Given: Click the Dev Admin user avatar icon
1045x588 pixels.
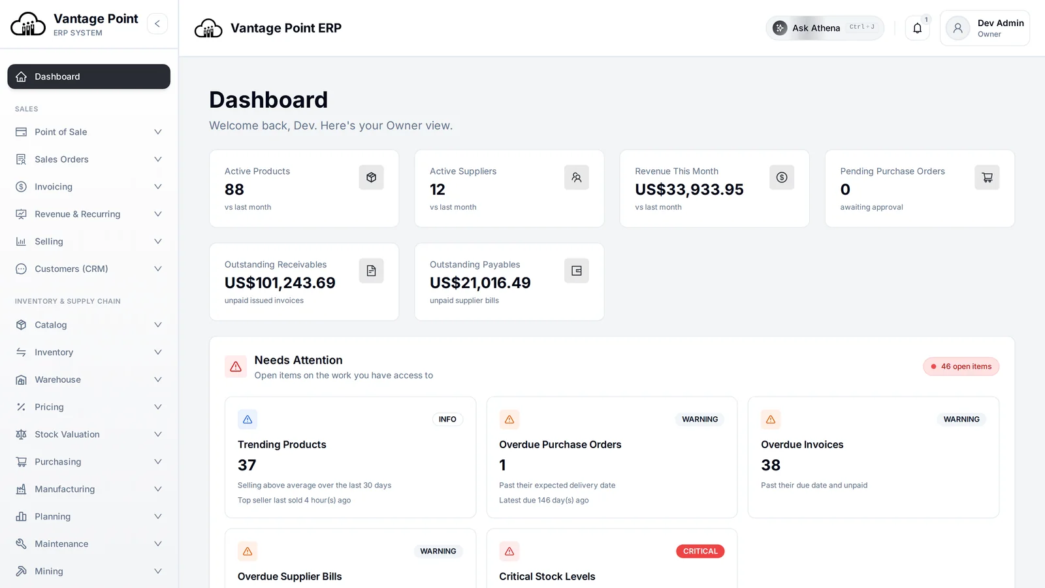Looking at the screenshot, I should tap(957, 28).
